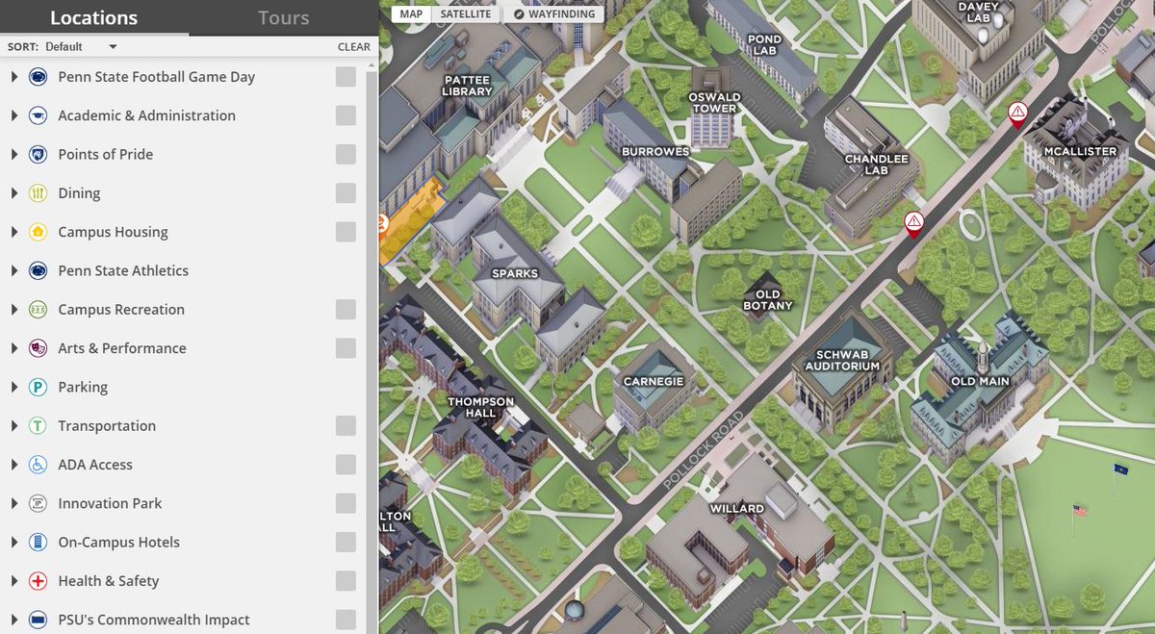Enable the Transportation checkbox

tap(346, 426)
